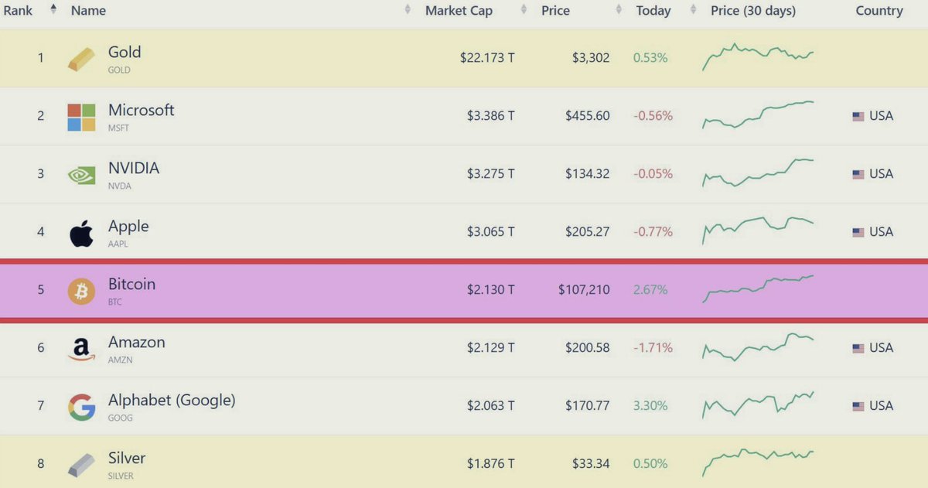
Task: Click Apple's -0.77% daily change
Action: click(653, 232)
